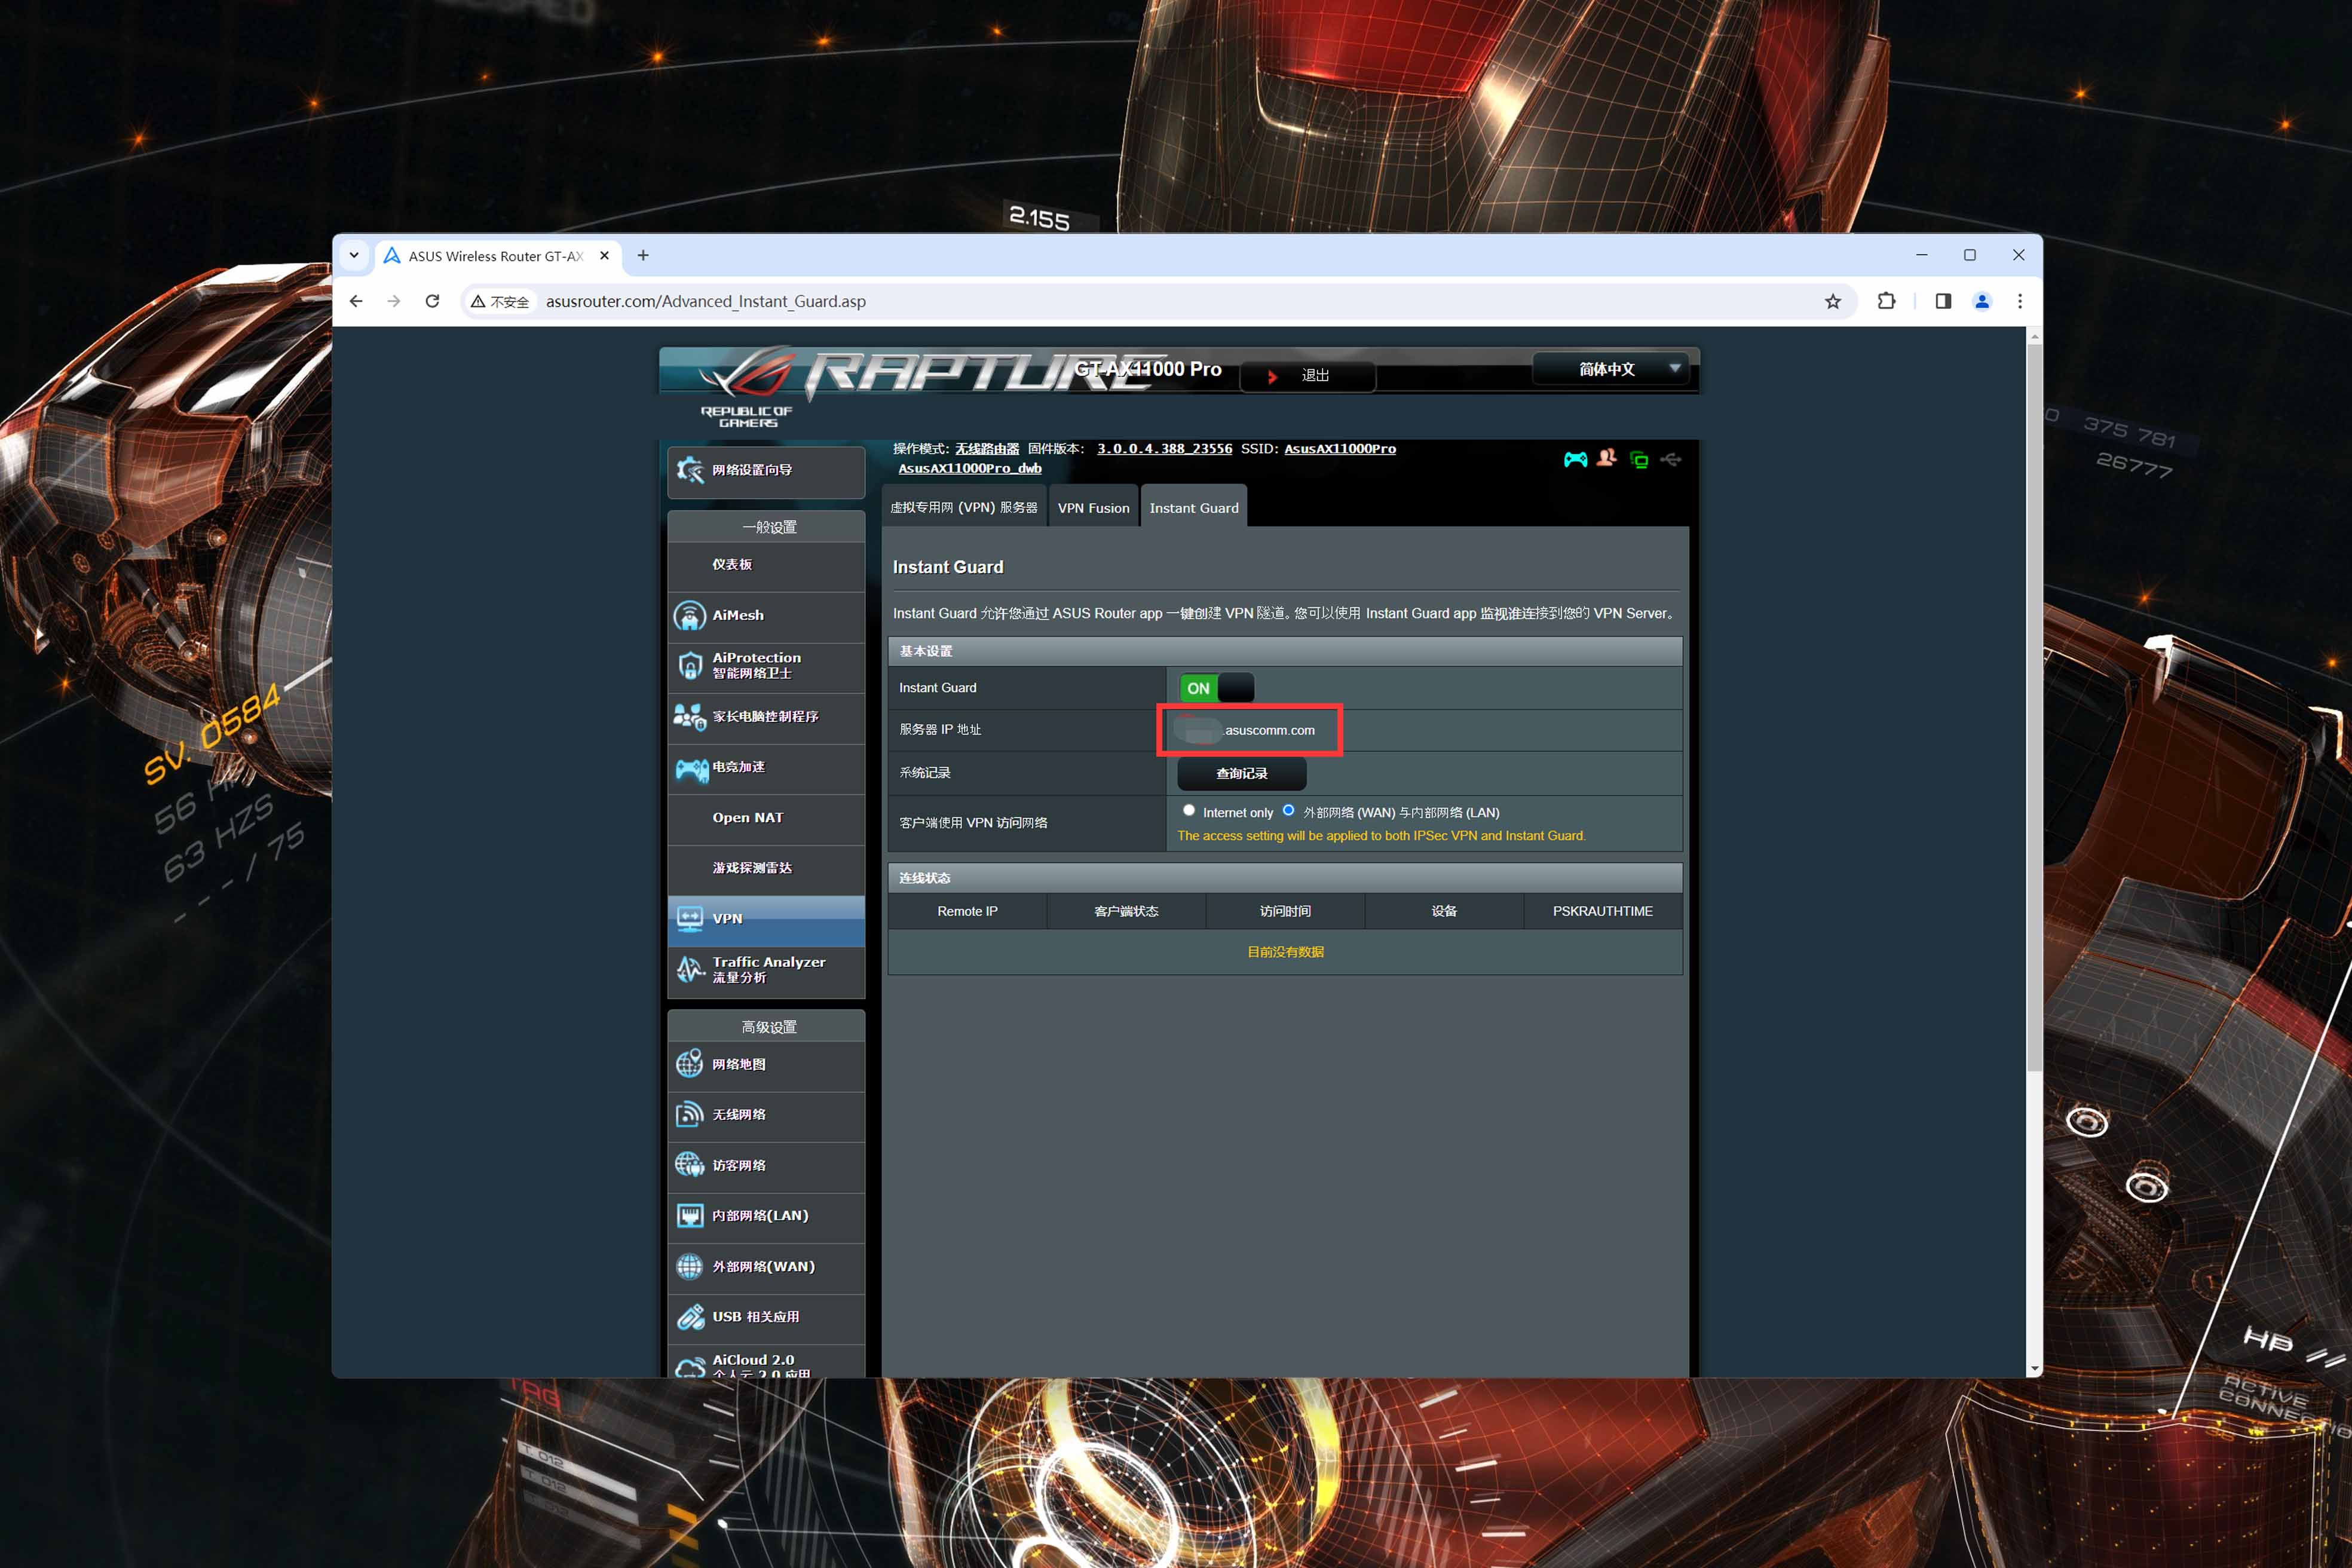Open the Dashboard (仪表板) menu item

766,565
